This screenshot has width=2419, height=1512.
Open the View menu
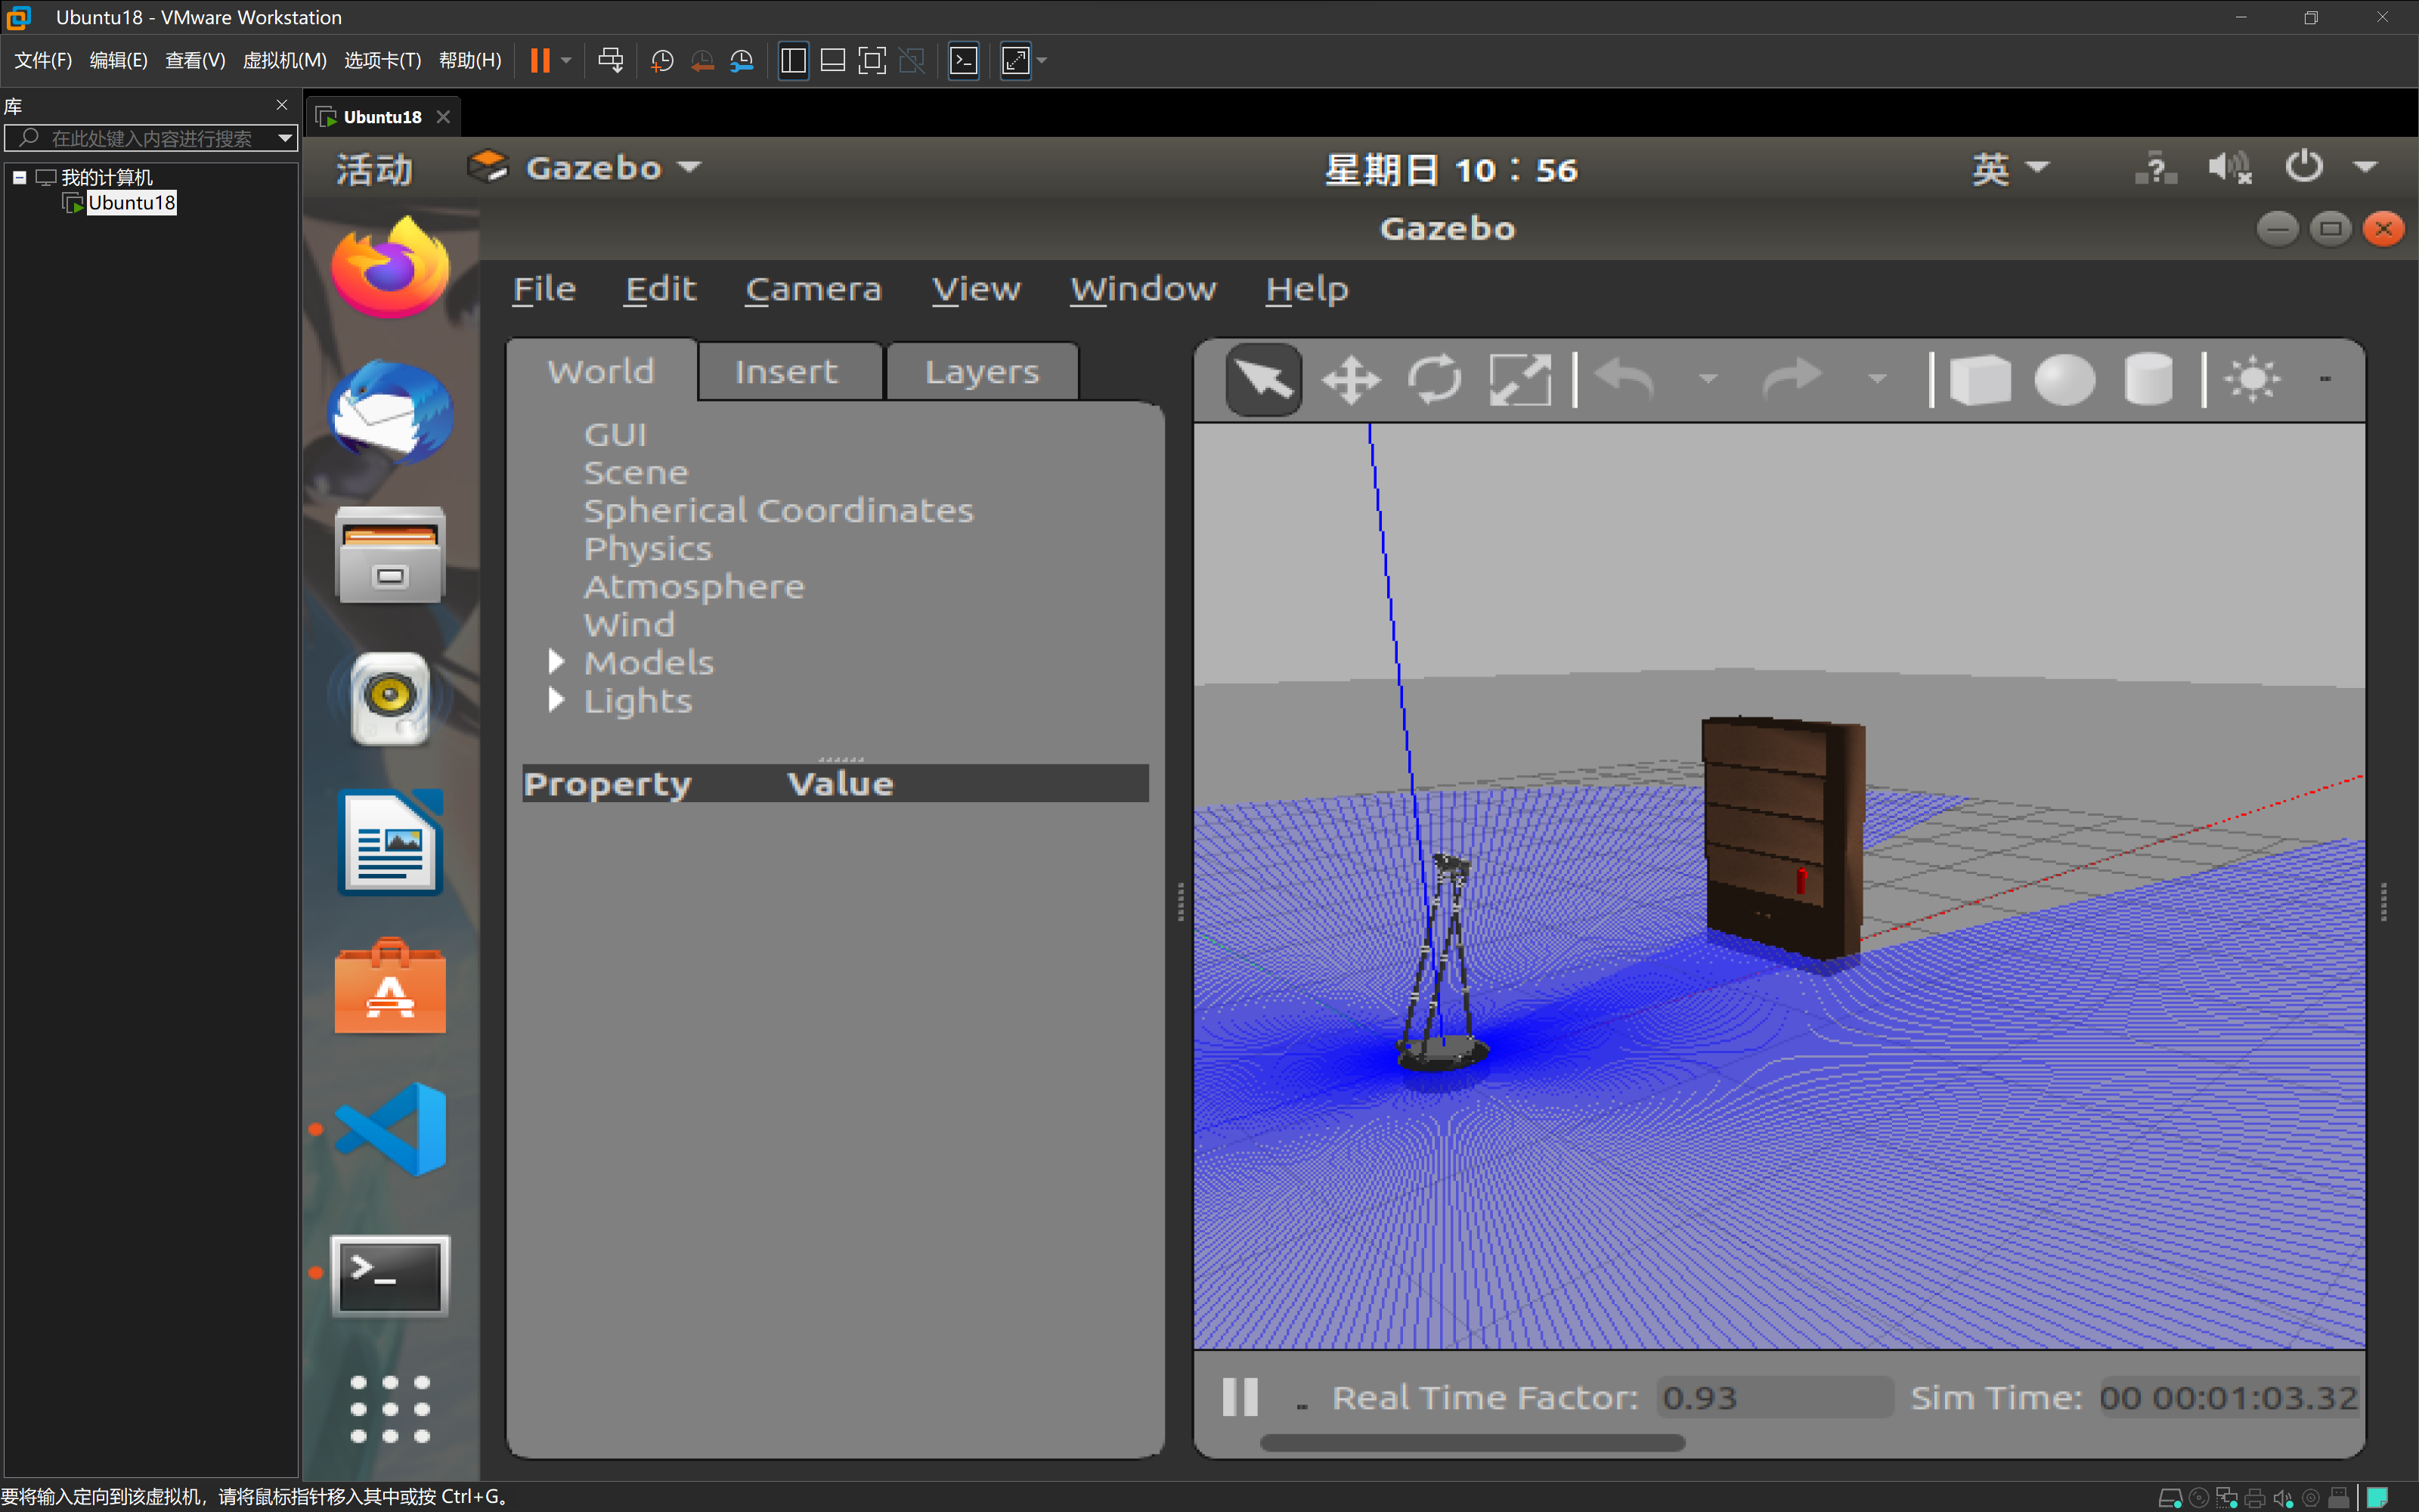click(976, 289)
